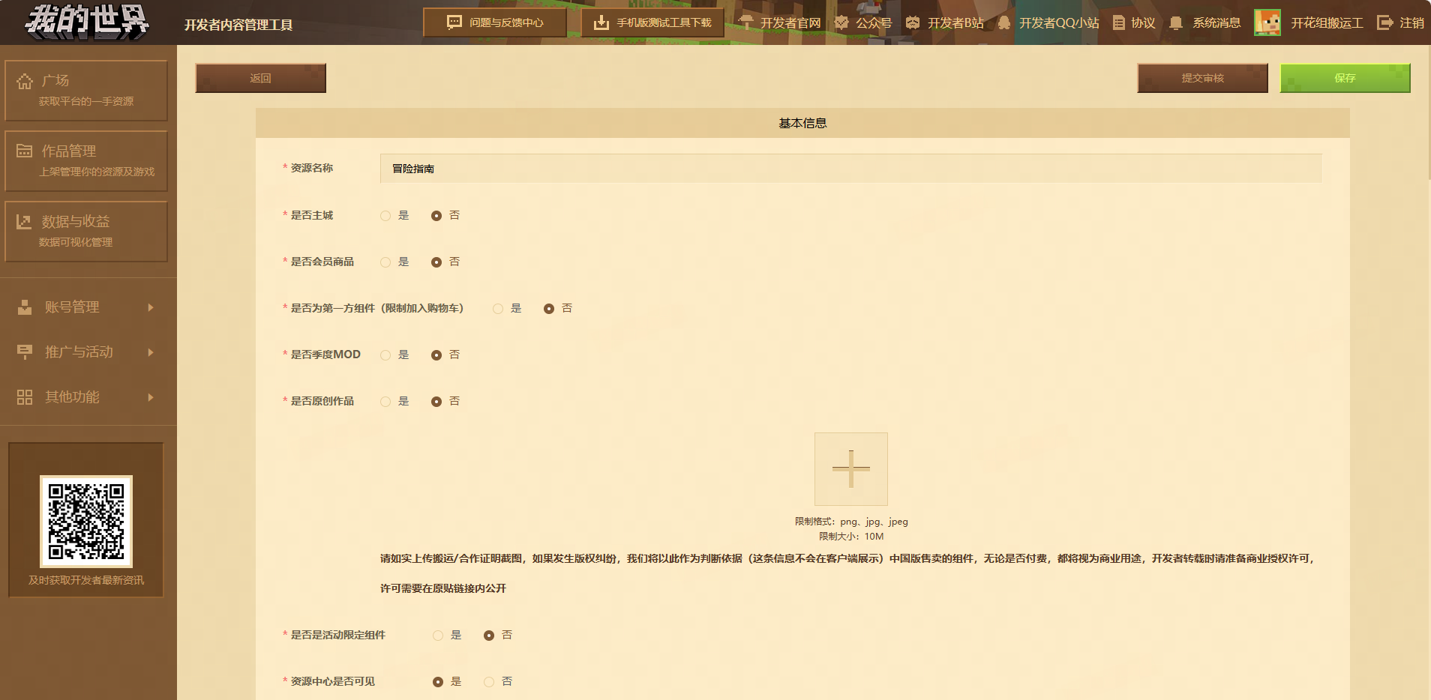Expand the 其他功能 sidebar menu arrow

pos(151,397)
